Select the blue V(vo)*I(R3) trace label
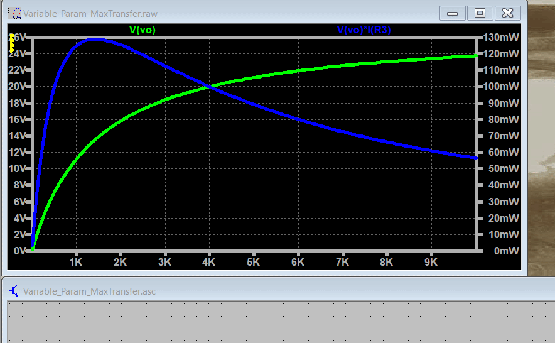Viewport: 555px width, 343px height. click(x=364, y=30)
